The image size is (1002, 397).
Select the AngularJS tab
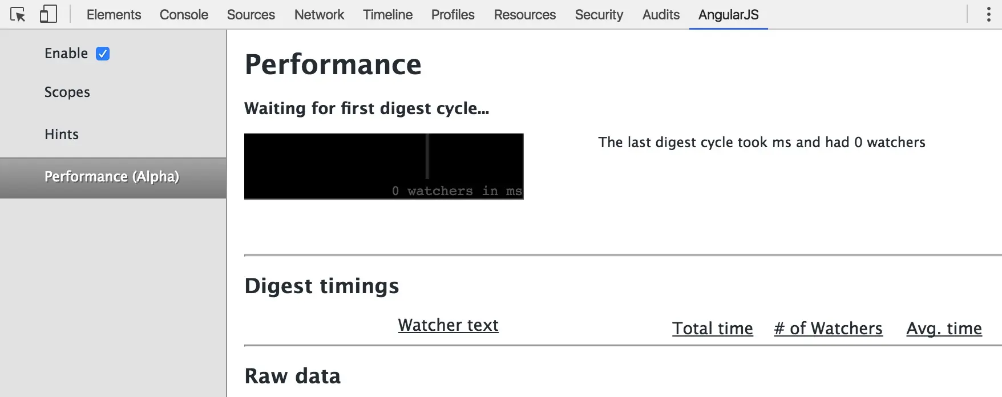(729, 14)
